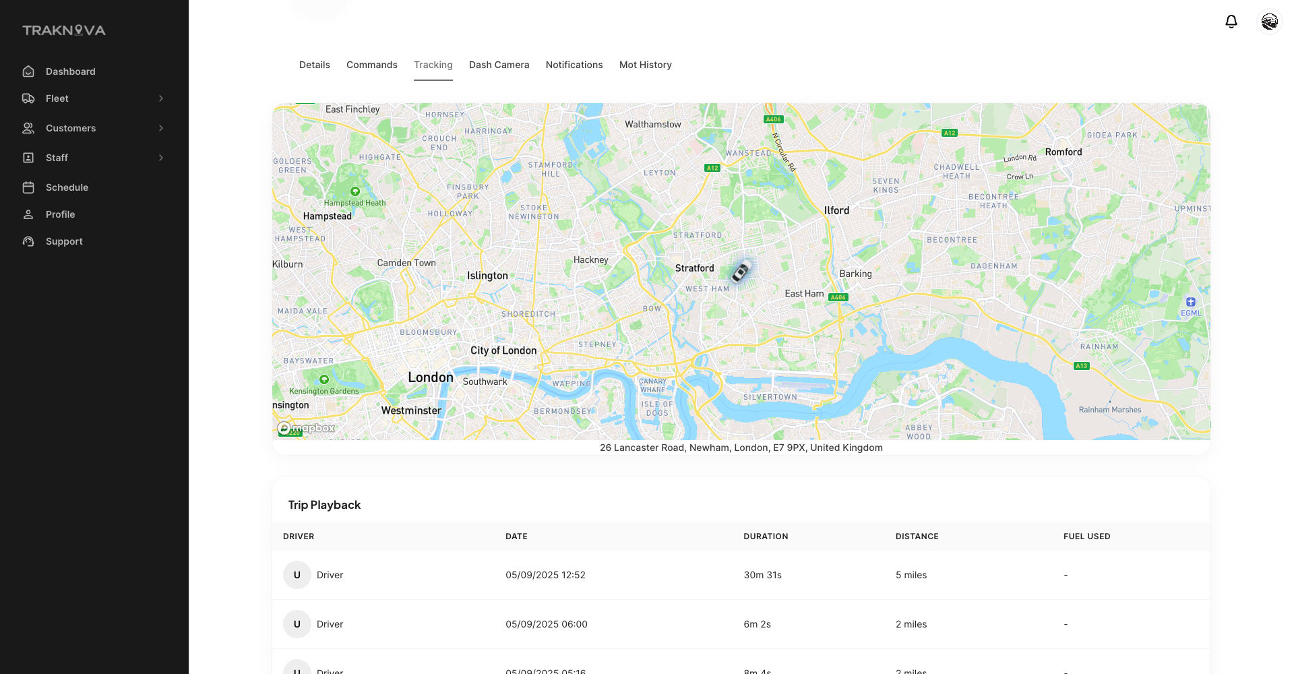
Task: Open the Mot History tab
Action: point(646,65)
